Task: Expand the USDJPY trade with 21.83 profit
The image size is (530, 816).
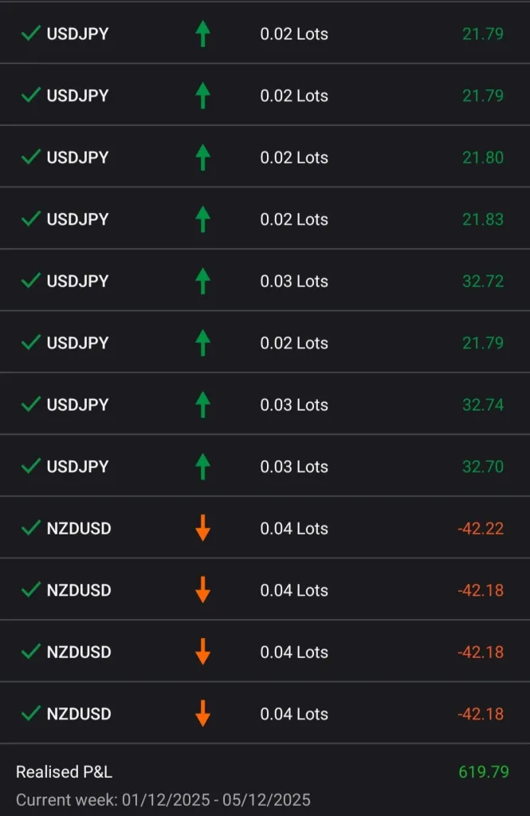Action: [x=77, y=219]
